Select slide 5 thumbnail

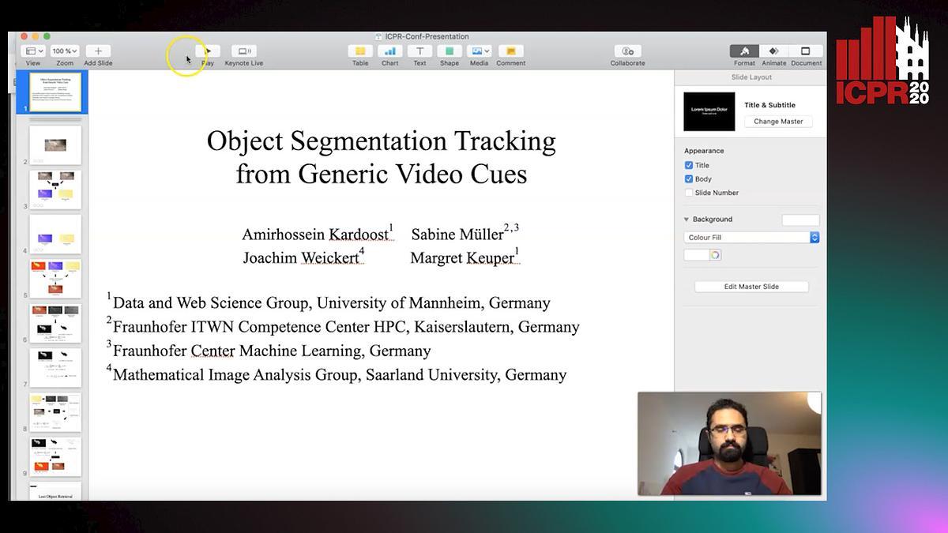(x=55, y=279)
